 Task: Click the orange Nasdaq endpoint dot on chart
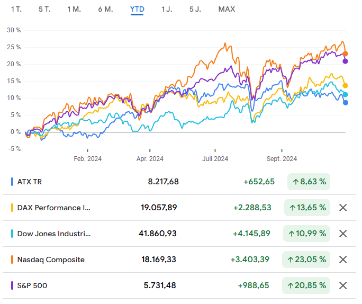pos(346,53)
